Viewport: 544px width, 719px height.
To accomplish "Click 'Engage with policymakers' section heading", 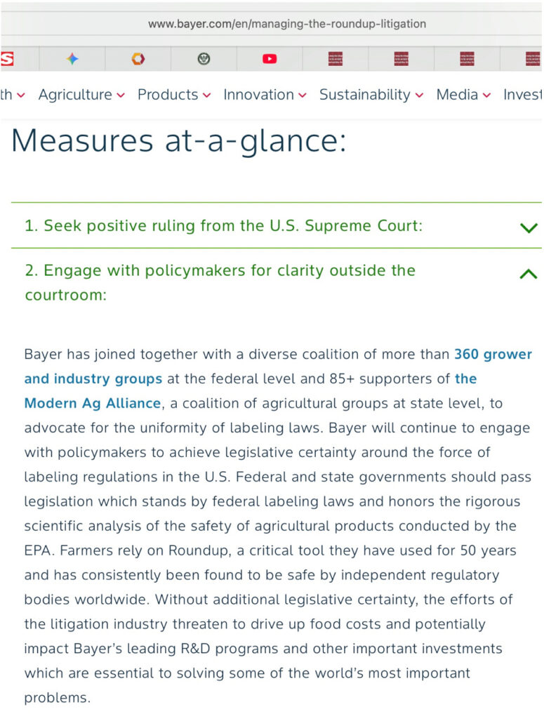I will (x=220, y=282).
